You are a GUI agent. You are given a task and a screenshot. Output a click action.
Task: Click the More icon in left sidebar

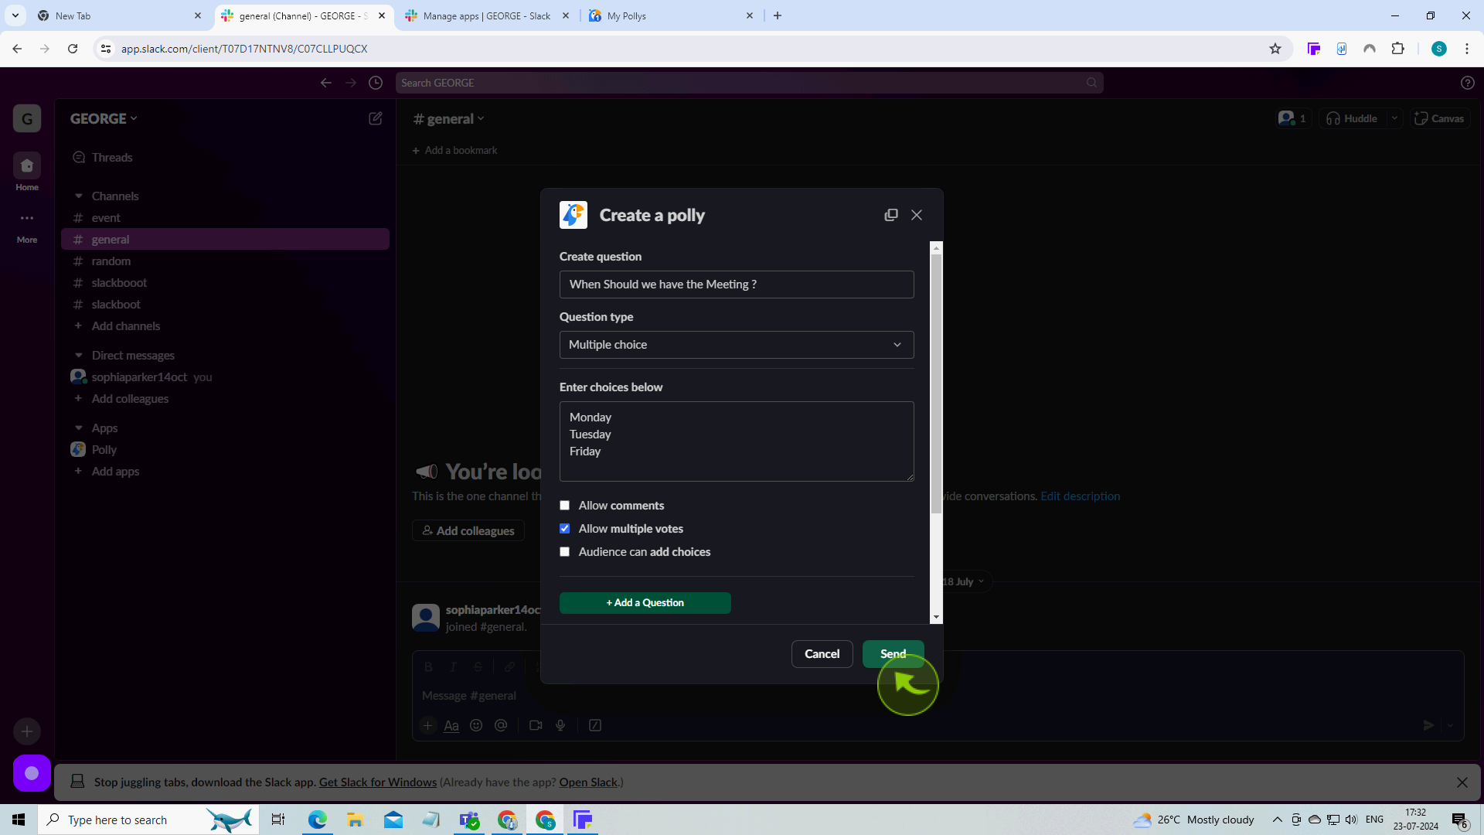point(28,218)
